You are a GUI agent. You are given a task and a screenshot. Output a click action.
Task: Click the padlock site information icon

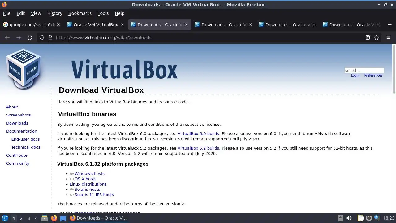pos(50,37)
